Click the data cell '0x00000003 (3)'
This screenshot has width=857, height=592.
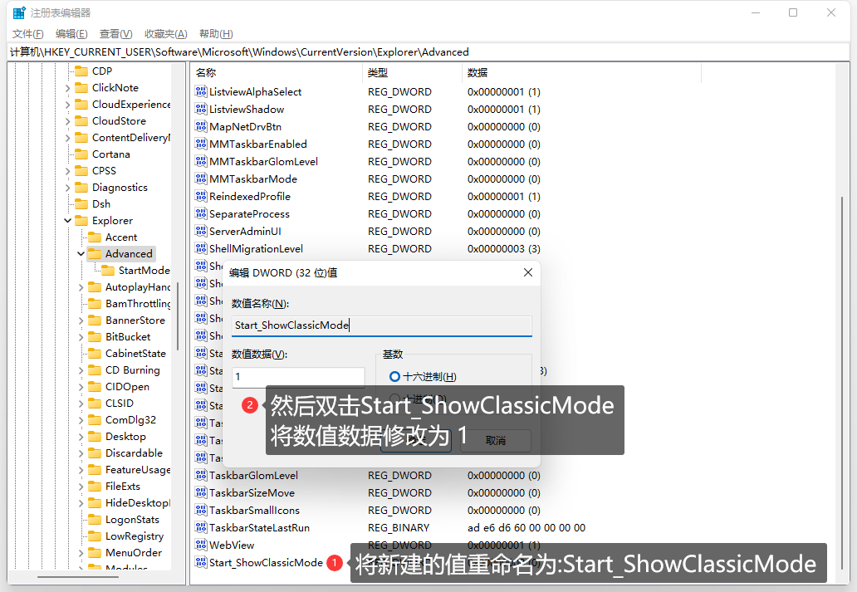tap(504, 249)
